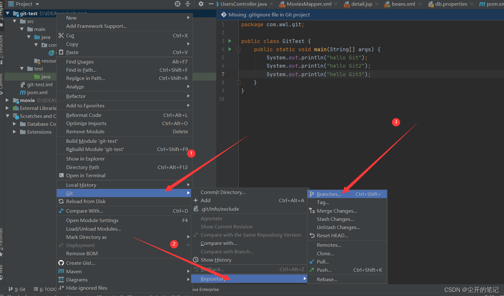This screenshot has width=504, height=296.
Task: Collapse the test folder node
Action: pos(22,69)
